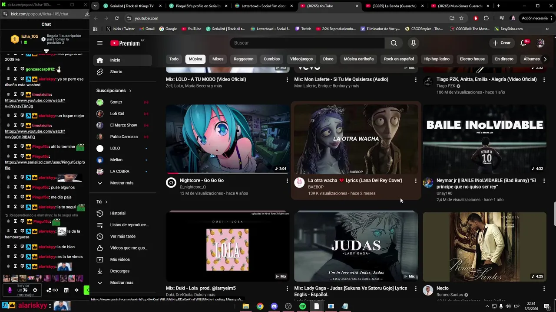Image resolution: width=556 pixels, height=312 pixels.
Task: Open Kick chat shop icon
Action: (66, 290)
